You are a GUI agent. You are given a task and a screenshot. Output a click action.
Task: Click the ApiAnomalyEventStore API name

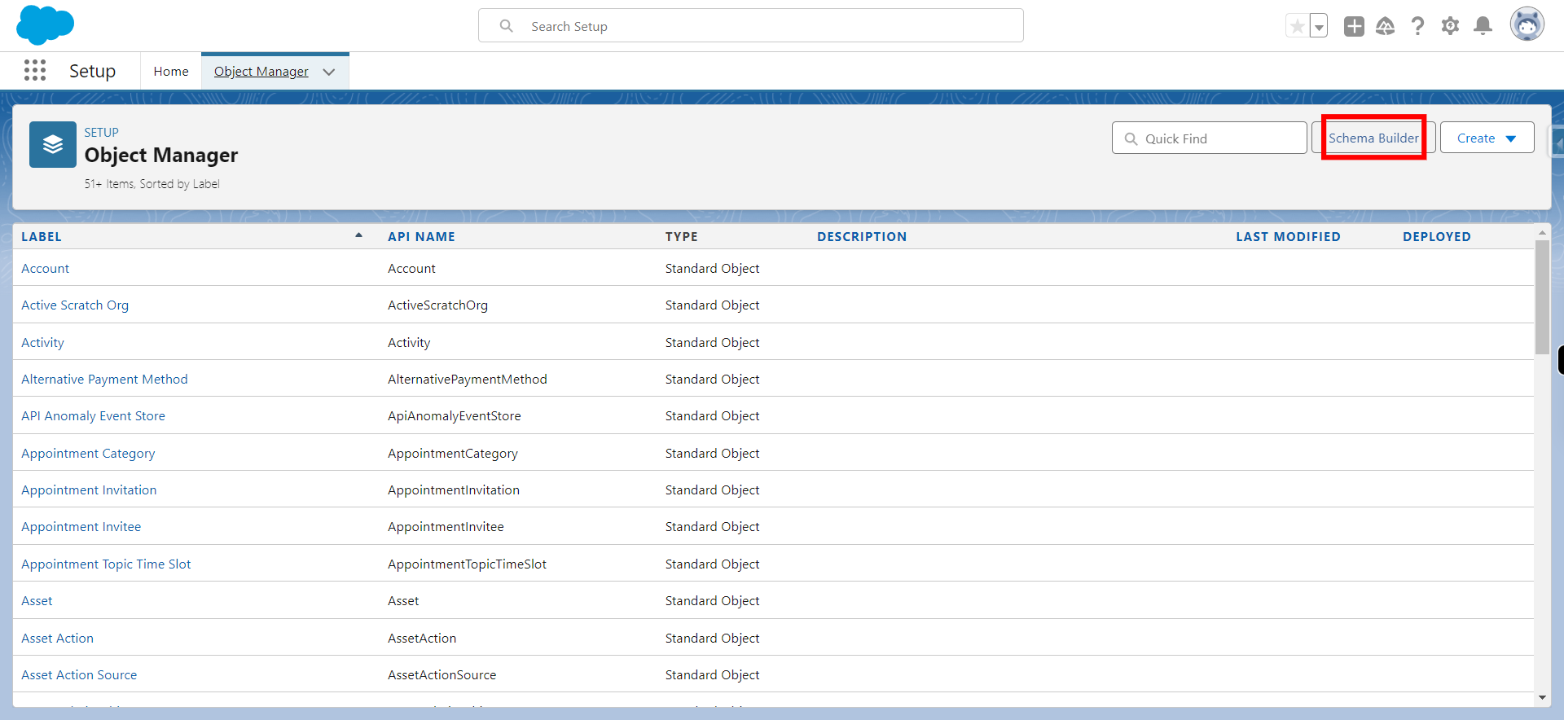tap(454, 416)
